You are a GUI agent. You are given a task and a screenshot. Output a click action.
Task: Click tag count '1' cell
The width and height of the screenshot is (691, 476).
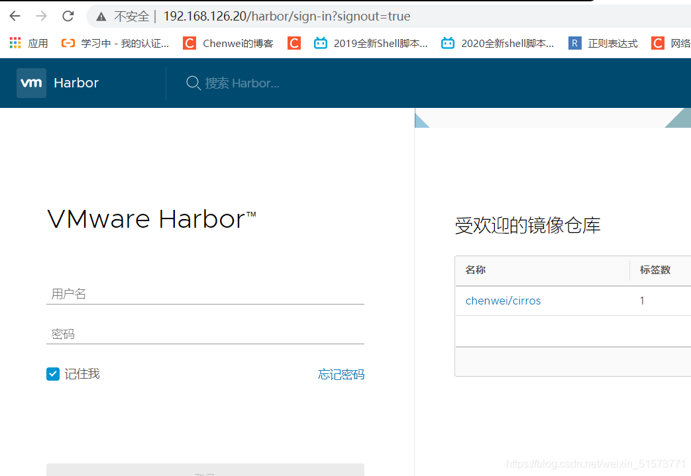pos(642,301)
